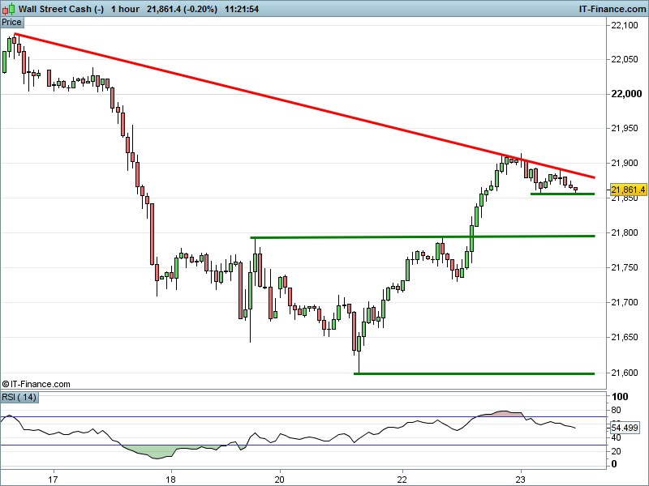
Task: Click the RSI axis label 0
Action: coord(614,464)
